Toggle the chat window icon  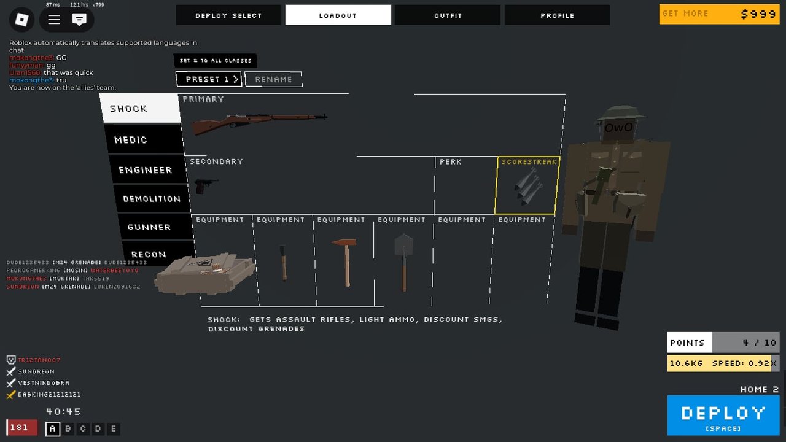(79, 20)
